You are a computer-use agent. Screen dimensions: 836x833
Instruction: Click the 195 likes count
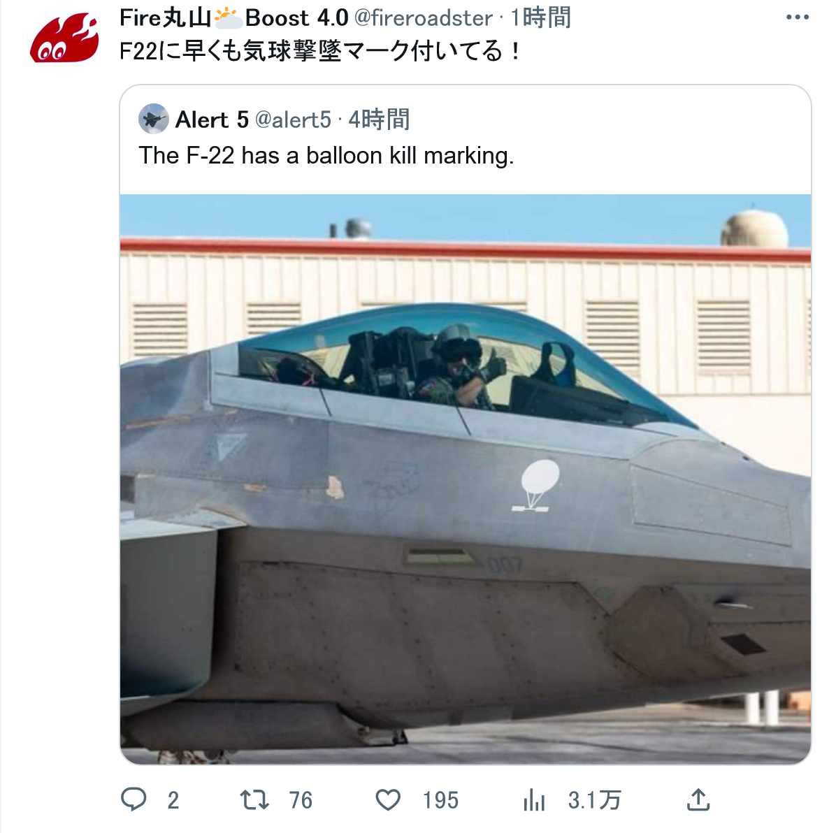440,800
